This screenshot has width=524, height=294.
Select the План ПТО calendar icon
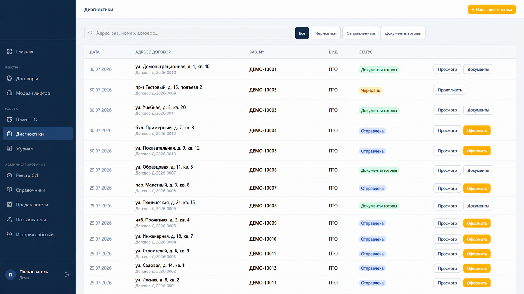(x=9, y=119)
